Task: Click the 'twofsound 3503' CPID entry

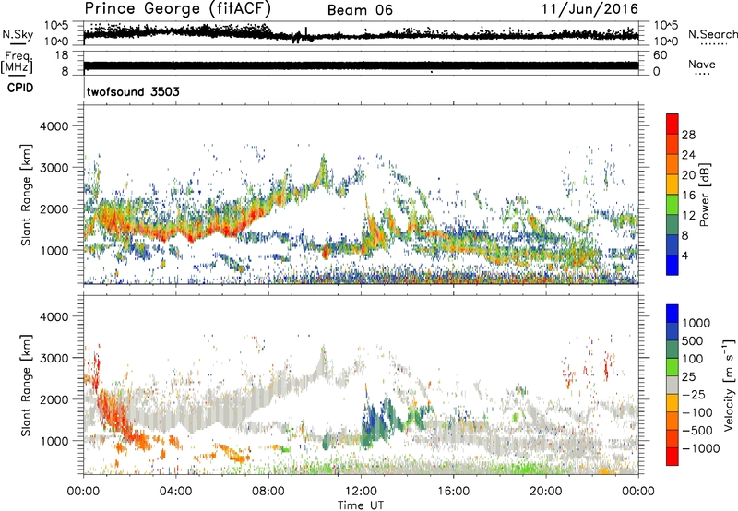Action: (x=133, y=91)
